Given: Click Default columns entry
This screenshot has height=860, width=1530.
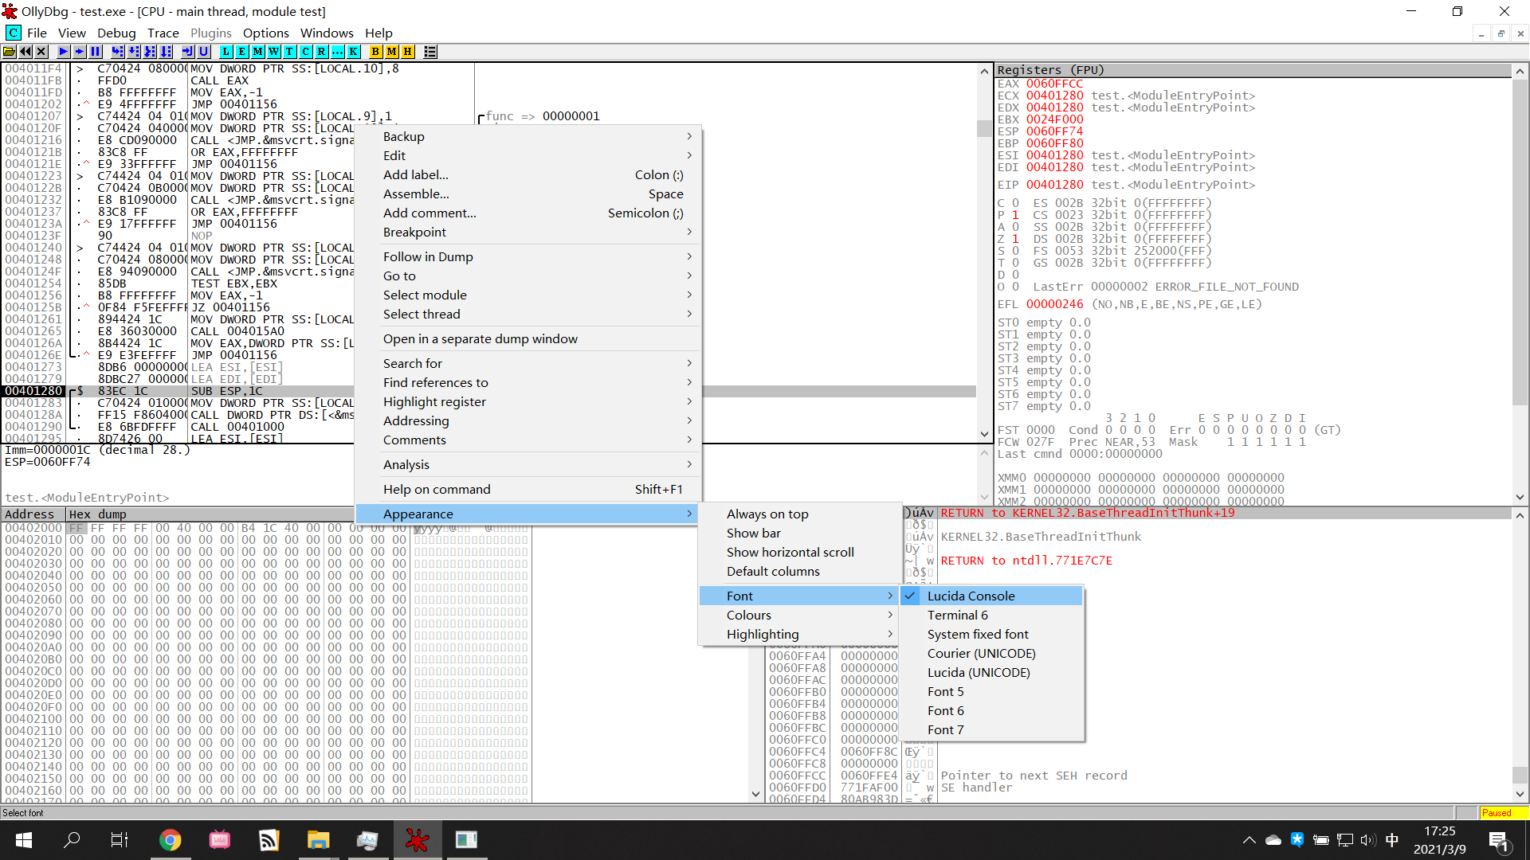Looking at the screenshot, I should coord(772,572).
